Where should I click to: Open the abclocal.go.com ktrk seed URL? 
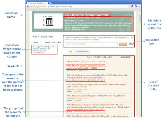pos(85,67)
